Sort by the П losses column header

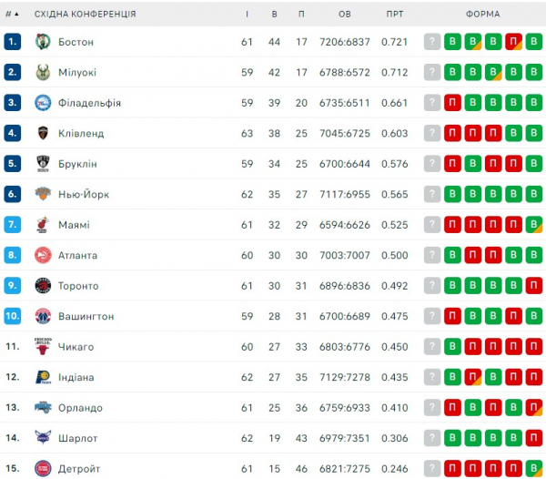click(301, 15)
